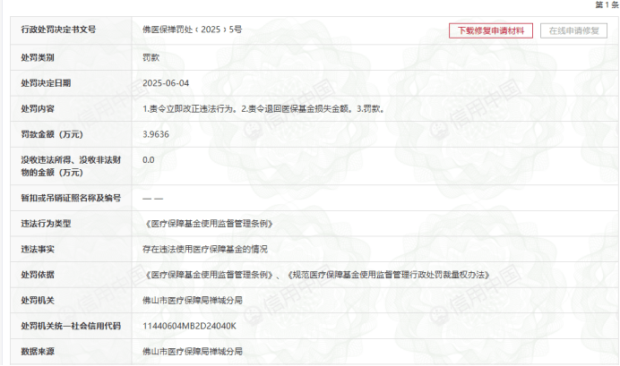The image size is (620, 366).
Task: Click the 处罚机关统一社会信用代码 label
Action: click(70, 326)
